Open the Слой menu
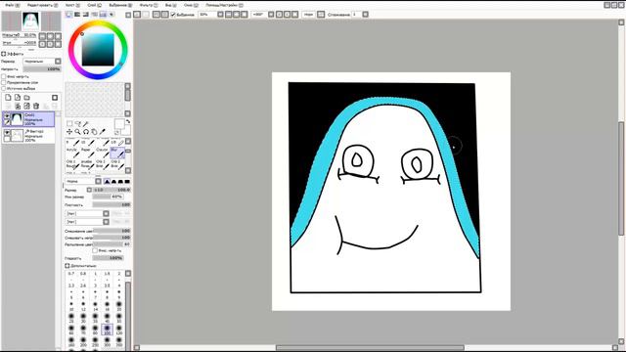 click(94, 5)
